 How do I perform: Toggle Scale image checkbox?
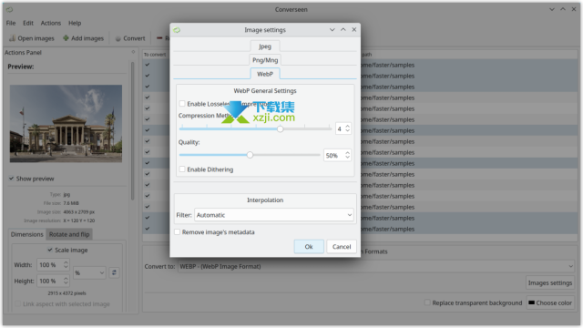click(x=50, y=250)
